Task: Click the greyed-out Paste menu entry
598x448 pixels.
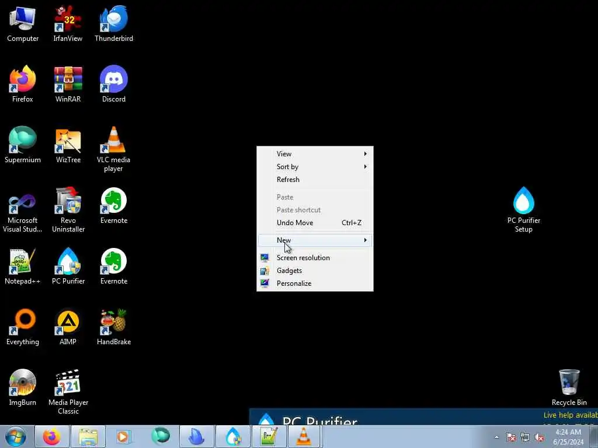Action: [x=315, y=197]
